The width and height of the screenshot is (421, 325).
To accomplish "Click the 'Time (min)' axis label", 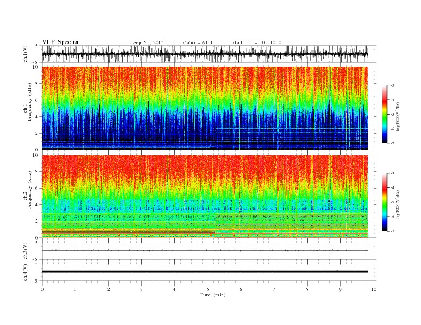I will (x=213, y=295).
